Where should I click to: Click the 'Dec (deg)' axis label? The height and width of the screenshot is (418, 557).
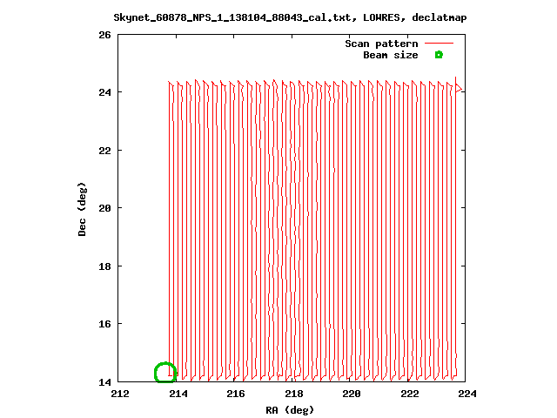(82, 209)
